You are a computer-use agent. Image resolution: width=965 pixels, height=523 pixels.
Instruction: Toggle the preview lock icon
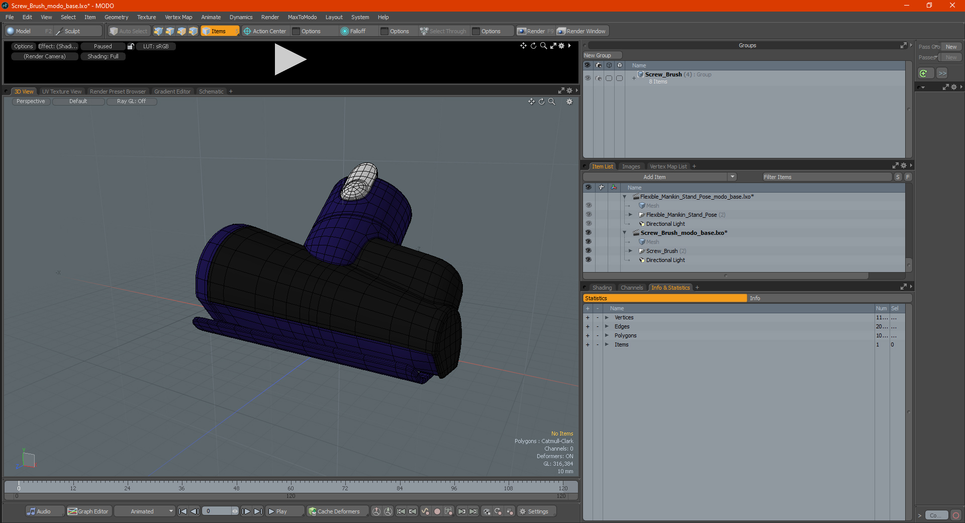131,46
